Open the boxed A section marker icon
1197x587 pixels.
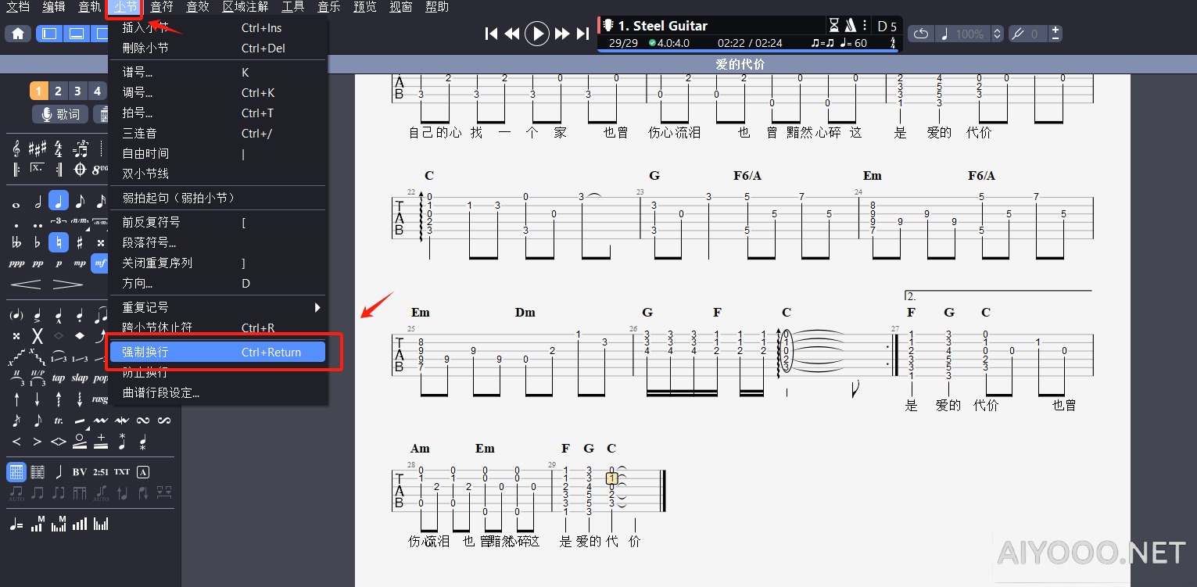143,472
